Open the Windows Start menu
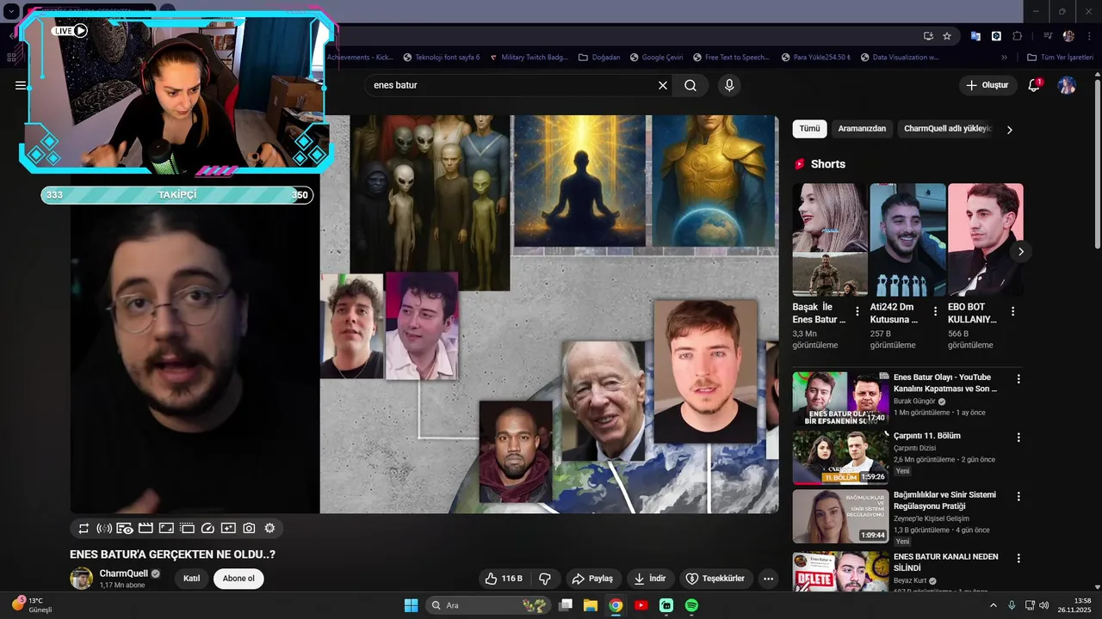This screenshot has width=1102, height=619. (411, 605)
